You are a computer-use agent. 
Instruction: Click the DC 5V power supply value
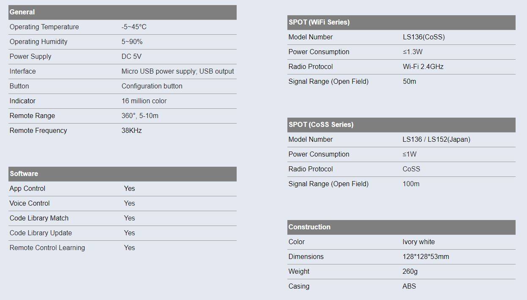coord(131,57)
